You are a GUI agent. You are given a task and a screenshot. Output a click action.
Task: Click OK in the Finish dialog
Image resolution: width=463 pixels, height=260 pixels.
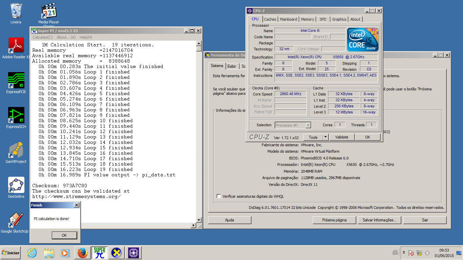coord(64,235)
